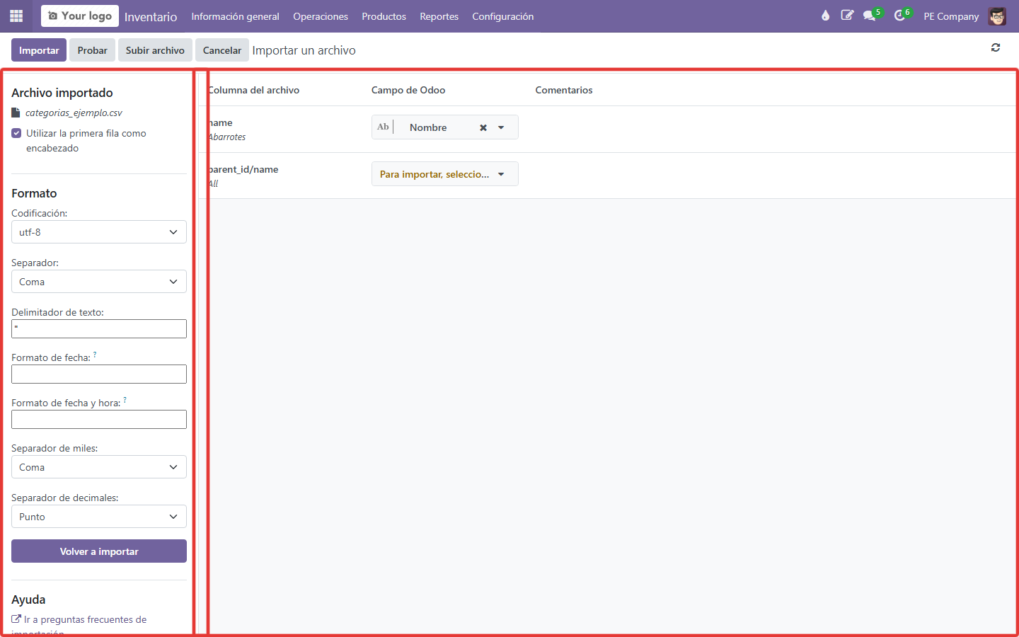Viewport: 1019px width, 637px height.
Task: Click the Formato de fecha input field
Action: 99,374
